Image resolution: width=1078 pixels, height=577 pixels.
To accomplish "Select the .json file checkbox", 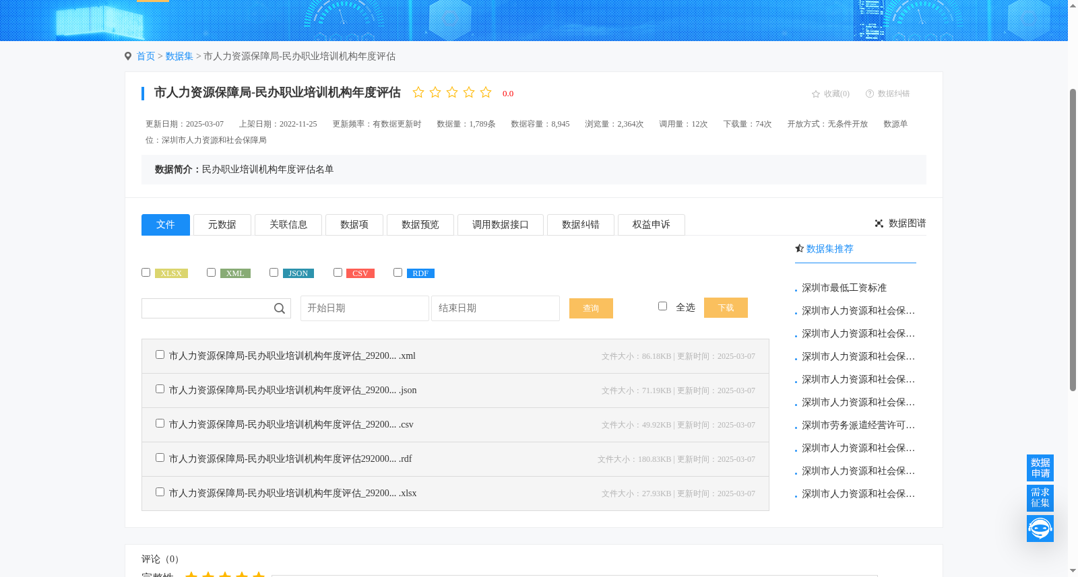I will pyautogui.click(x=160, y=388).
